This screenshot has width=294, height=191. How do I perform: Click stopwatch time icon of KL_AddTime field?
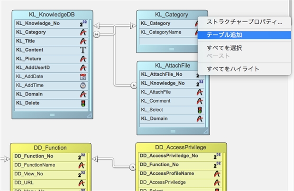(83, 86)
